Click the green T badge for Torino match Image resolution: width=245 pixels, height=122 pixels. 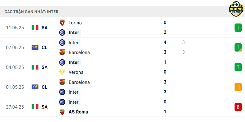click(238, 28)
